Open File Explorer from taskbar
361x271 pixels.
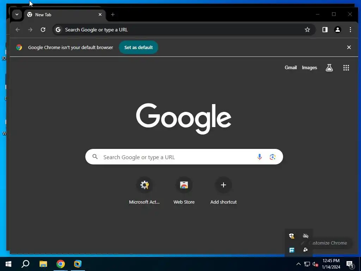click(43, 264)
